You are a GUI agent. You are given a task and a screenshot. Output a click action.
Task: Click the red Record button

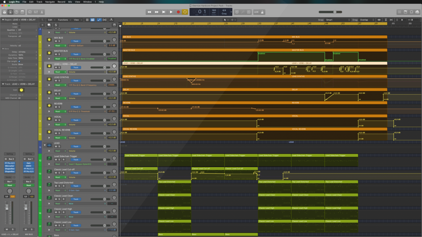click(x=178, y=12)
